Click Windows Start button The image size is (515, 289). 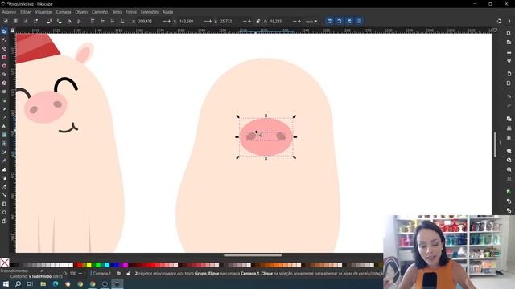(x=6, y=284)
